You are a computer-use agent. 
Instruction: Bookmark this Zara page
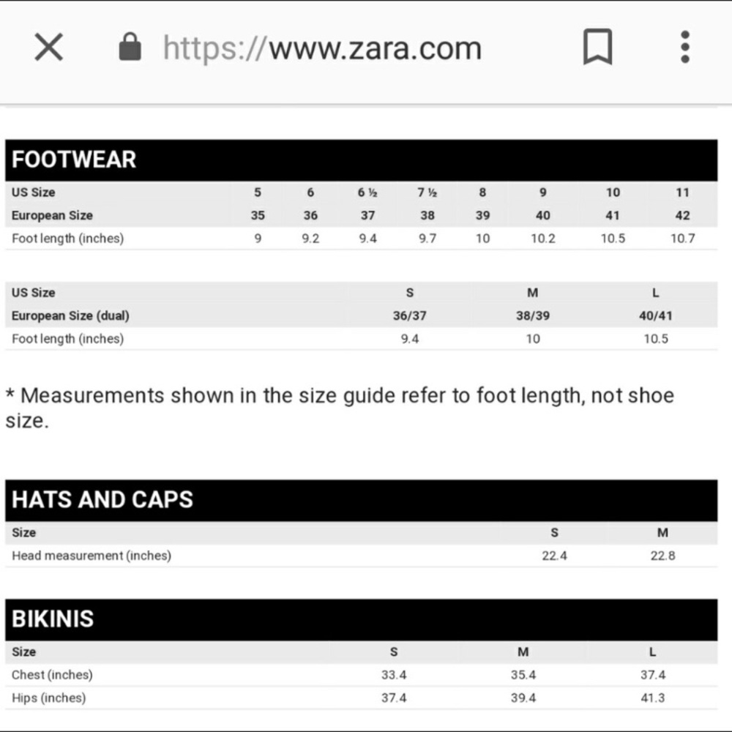click(597, 48)
